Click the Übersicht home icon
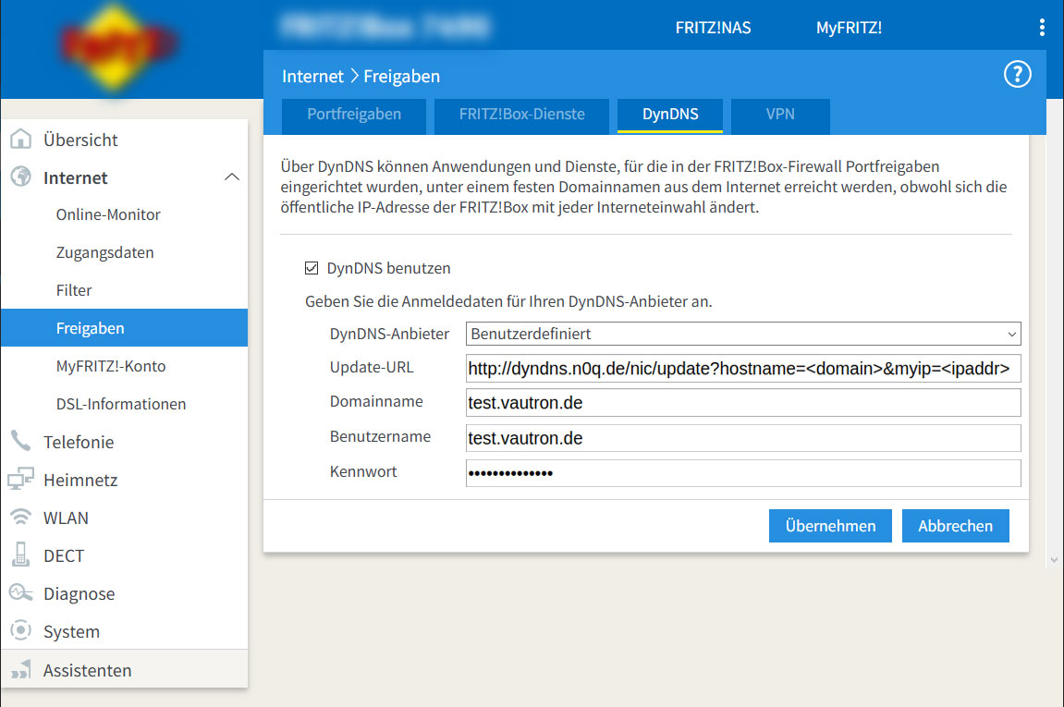This screenshot has width=1064, height=707. [x=21, y=139]
